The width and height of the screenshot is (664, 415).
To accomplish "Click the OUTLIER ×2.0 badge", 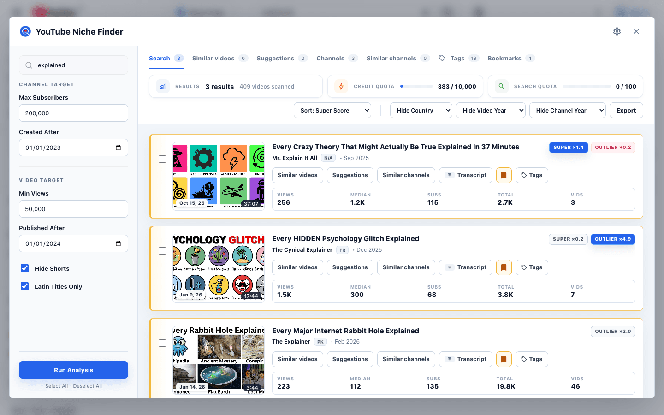I will click(613, 332).
